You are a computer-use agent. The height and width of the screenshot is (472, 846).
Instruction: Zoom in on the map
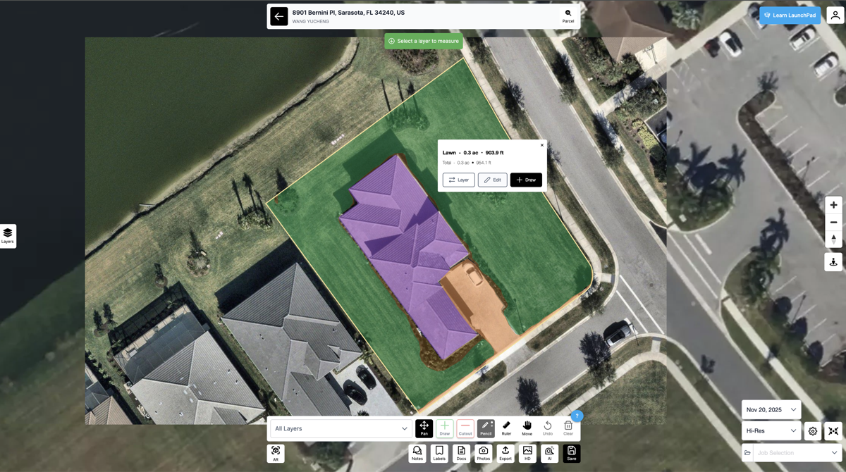833,205
